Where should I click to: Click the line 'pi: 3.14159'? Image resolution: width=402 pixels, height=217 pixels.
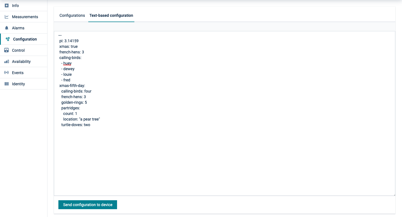[69, 41]
